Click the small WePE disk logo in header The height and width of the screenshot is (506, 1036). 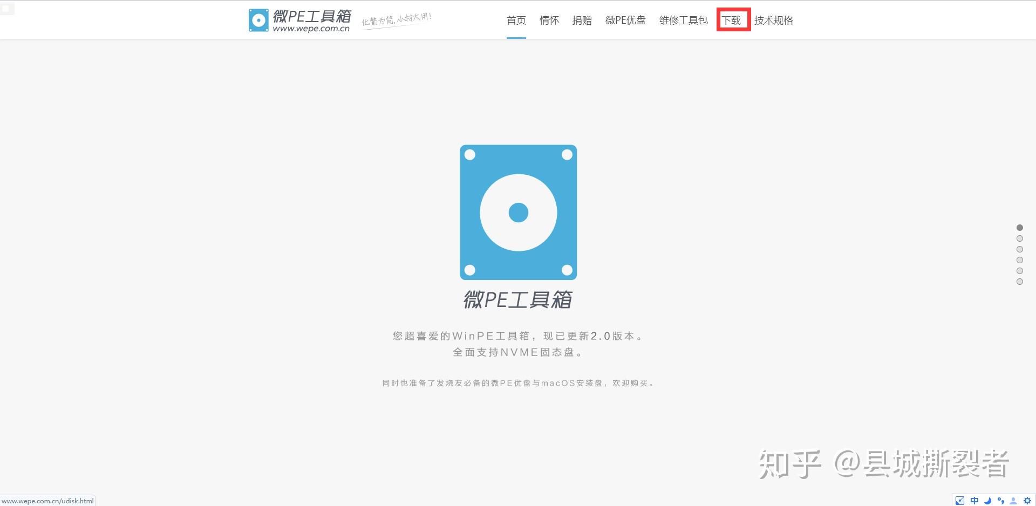[x=258, y=20]
